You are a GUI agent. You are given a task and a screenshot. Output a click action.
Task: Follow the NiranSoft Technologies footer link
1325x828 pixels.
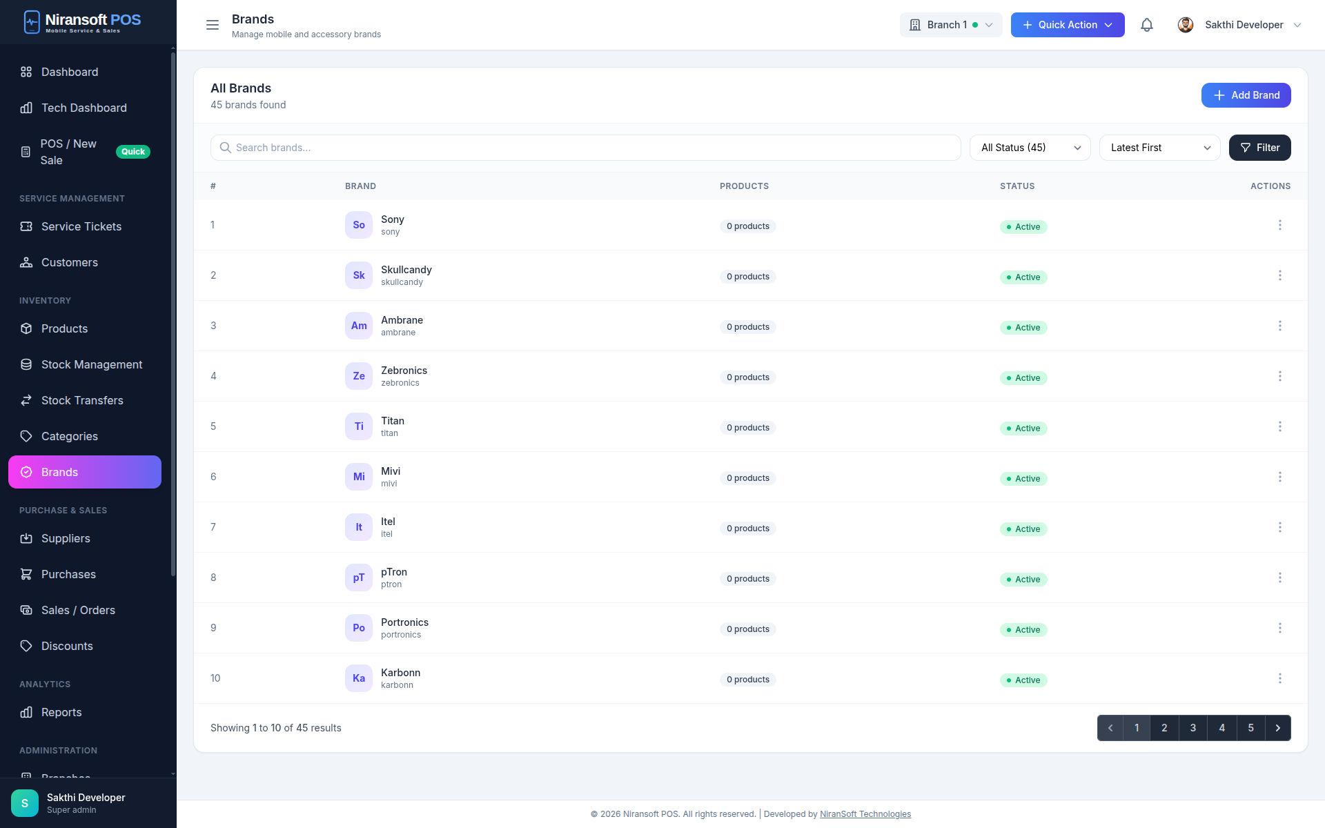[x=865, y=814]
